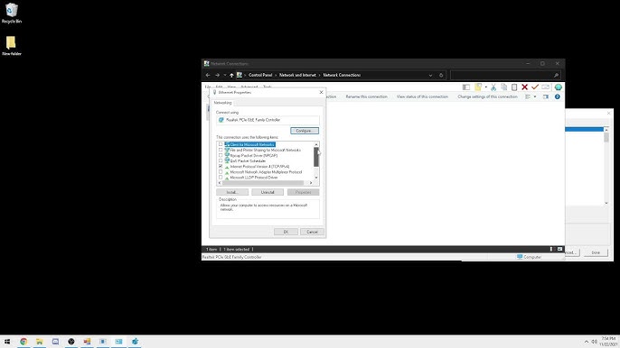Viewport: 620px width, 348px height.
Task: Click the Install button
Action: coord(232,192)
